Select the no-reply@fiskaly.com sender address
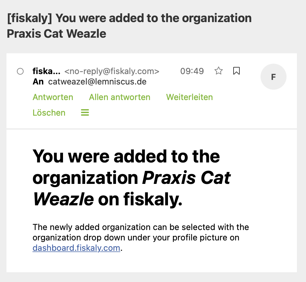Viewport: 306px width, 282px height. pos(112,71)
